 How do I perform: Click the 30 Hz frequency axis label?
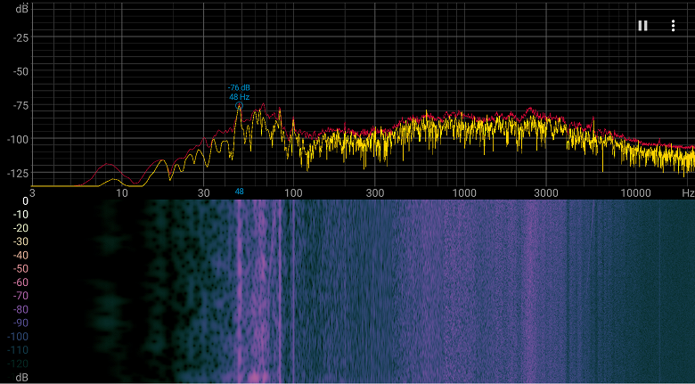click(x=203, y=193)
